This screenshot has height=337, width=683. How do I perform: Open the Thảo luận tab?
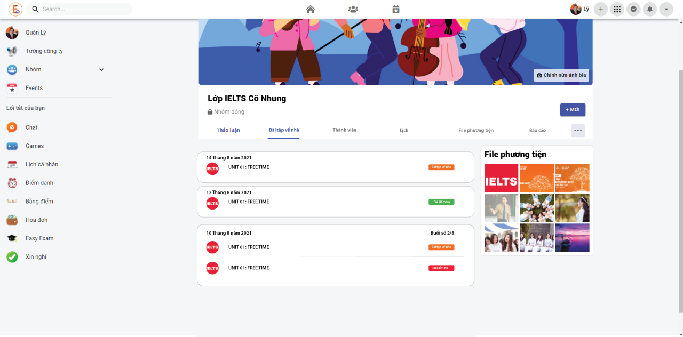(x=228, y=130)
